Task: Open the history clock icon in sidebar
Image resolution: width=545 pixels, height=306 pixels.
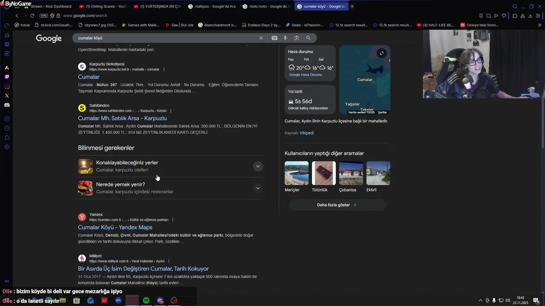Action: [x=7, y=128]
